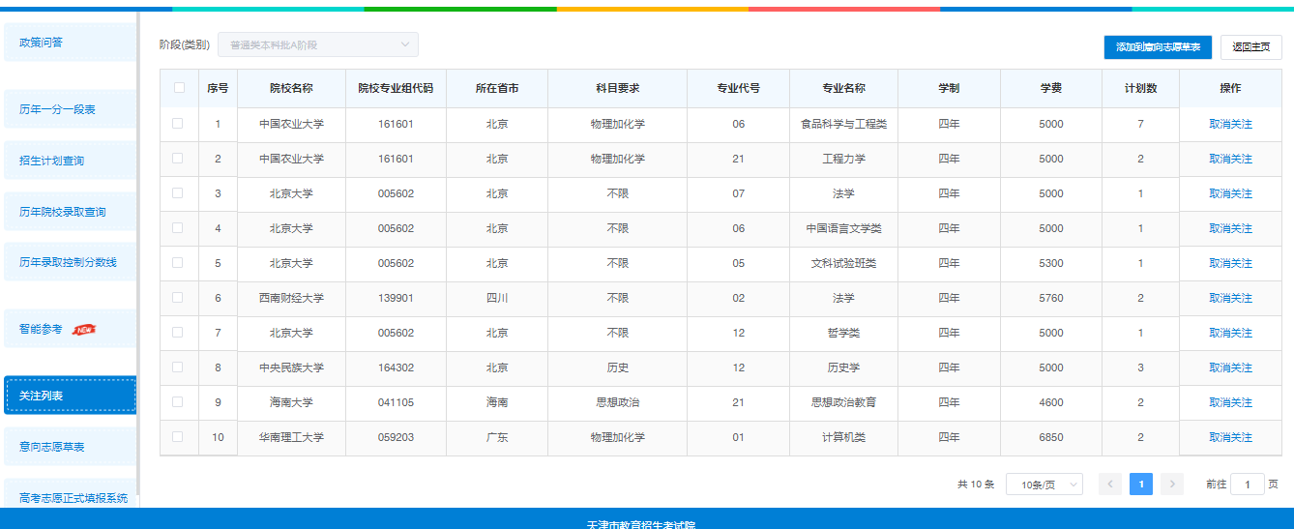Click the 海南大学 cell
1294x529 pixels.
[291, 402]
